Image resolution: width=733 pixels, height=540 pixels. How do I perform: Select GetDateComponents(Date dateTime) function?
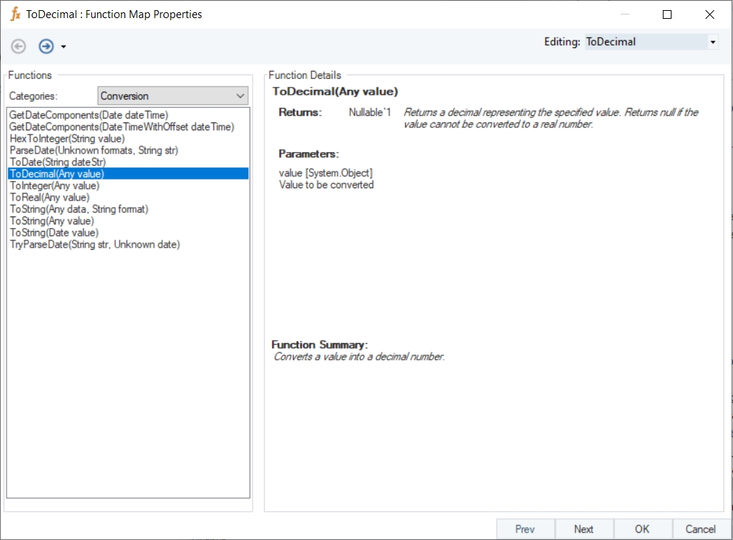pyautogui.click(x=88, y=115)
